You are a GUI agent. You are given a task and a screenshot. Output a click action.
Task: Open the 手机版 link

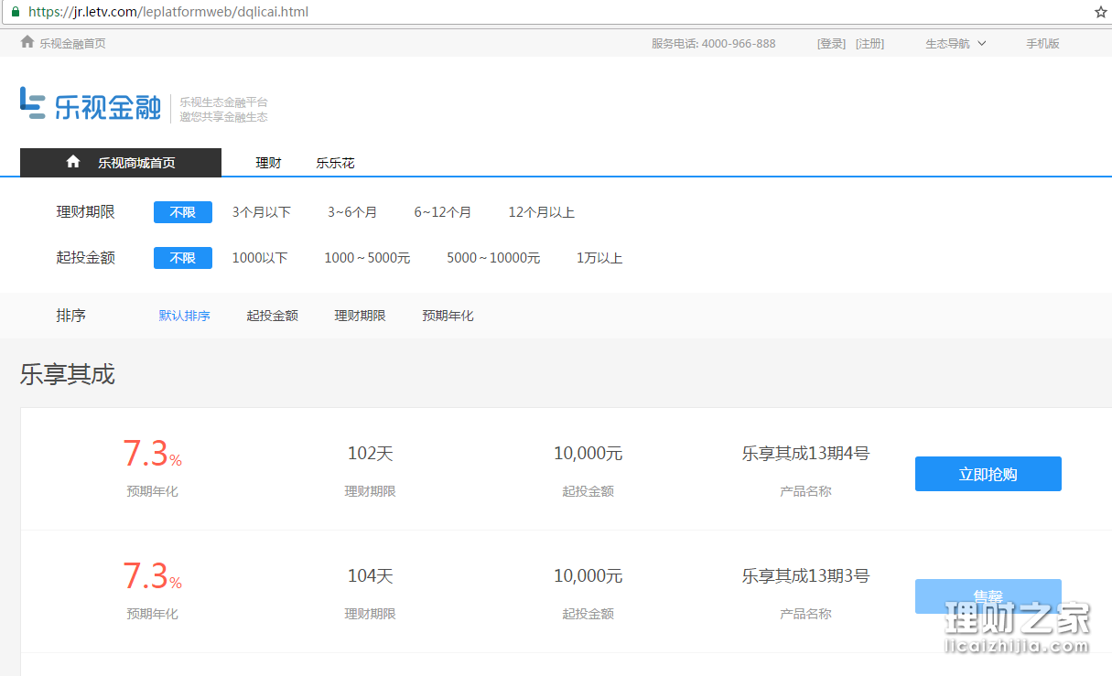1042,43
